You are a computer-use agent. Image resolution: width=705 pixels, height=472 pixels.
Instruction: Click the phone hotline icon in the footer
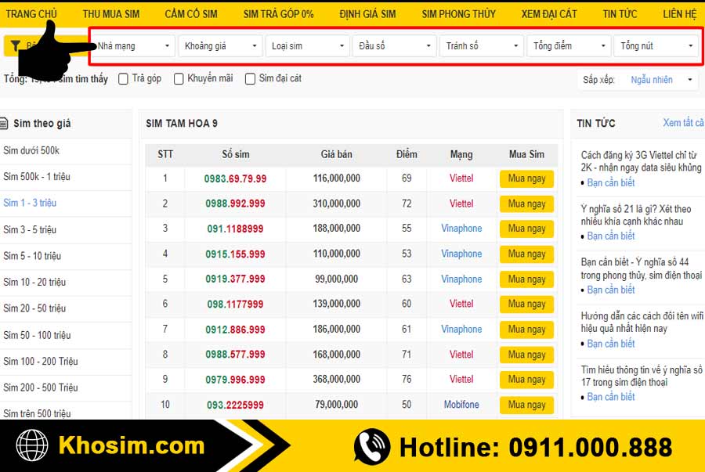pos(368,446)
